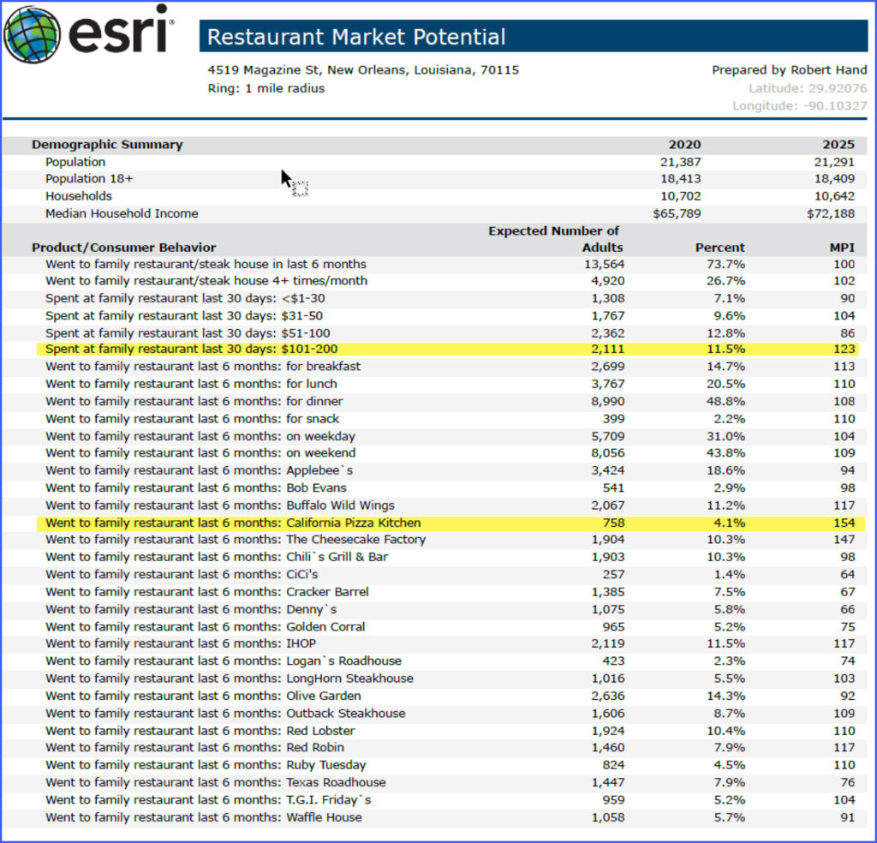Click the Buffalo Wild Wings row label
This screenshot has height=843, width=877.
coord(220,505)
